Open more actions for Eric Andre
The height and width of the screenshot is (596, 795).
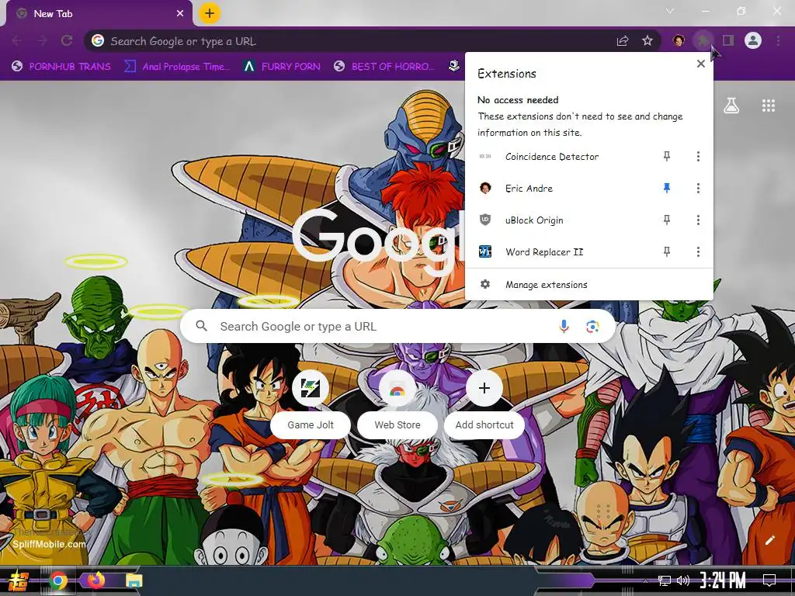pyautogui.click(x=698, y=189)
